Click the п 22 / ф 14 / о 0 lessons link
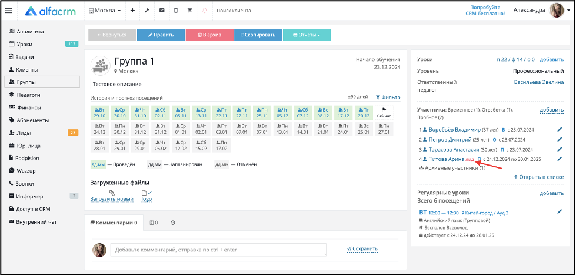This screenshot has height=276, width=576. 516,59
